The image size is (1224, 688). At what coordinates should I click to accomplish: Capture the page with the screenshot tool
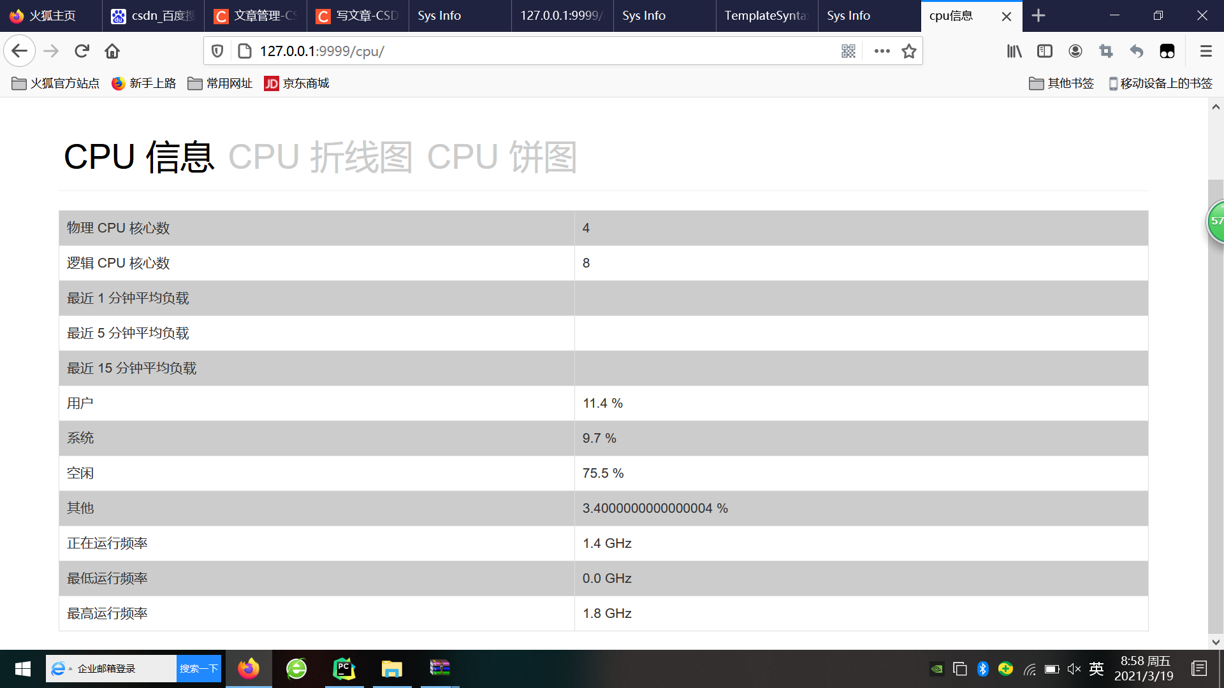1106,51
